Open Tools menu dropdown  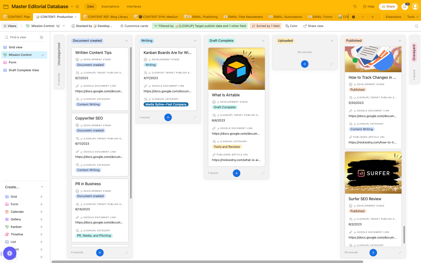click(413, 17)
